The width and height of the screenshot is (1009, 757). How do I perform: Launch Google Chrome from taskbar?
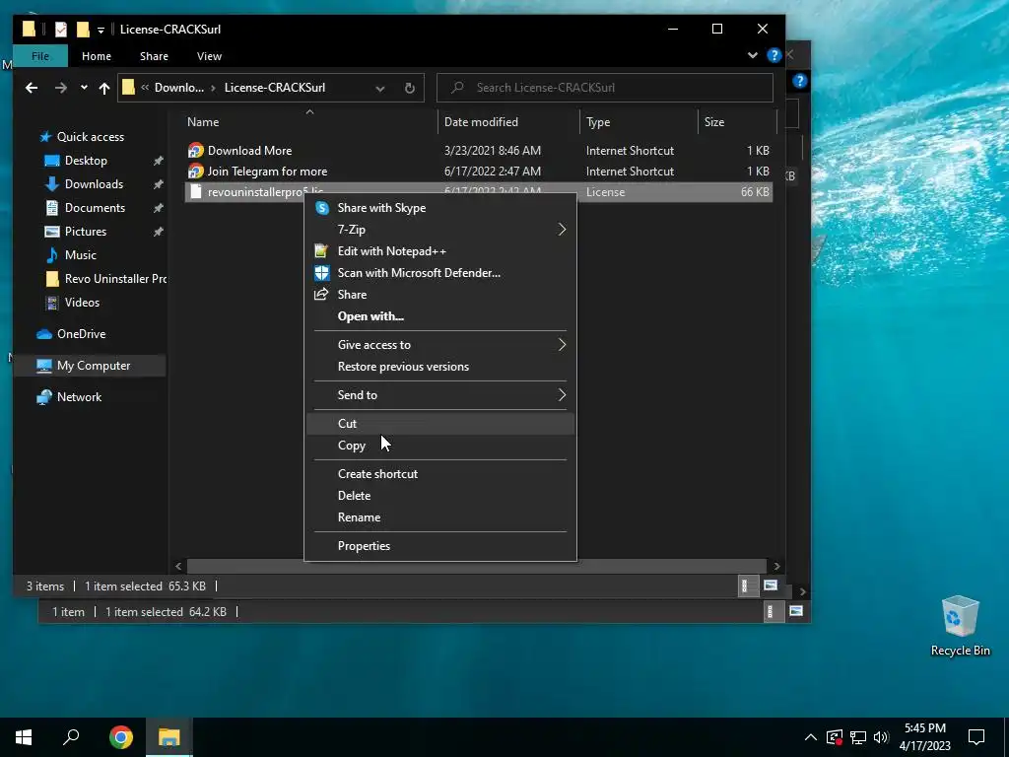[x=121, y=737]
